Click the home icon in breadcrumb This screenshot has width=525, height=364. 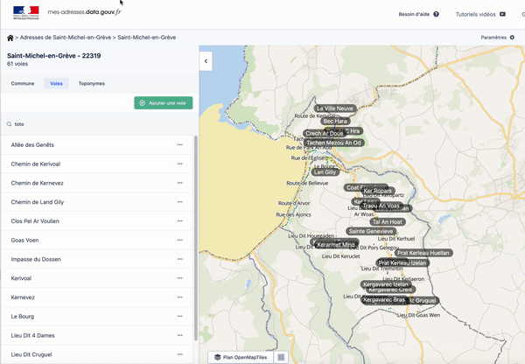tap(10, 38)
